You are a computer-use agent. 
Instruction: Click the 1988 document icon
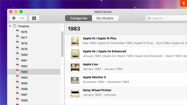(x=18, y=100)
